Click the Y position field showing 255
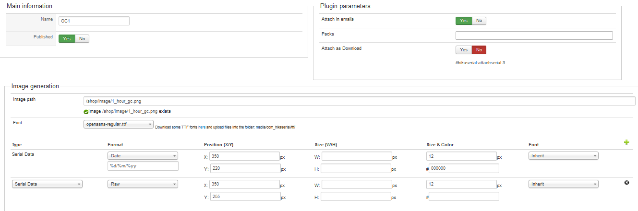 click(245, 197)
